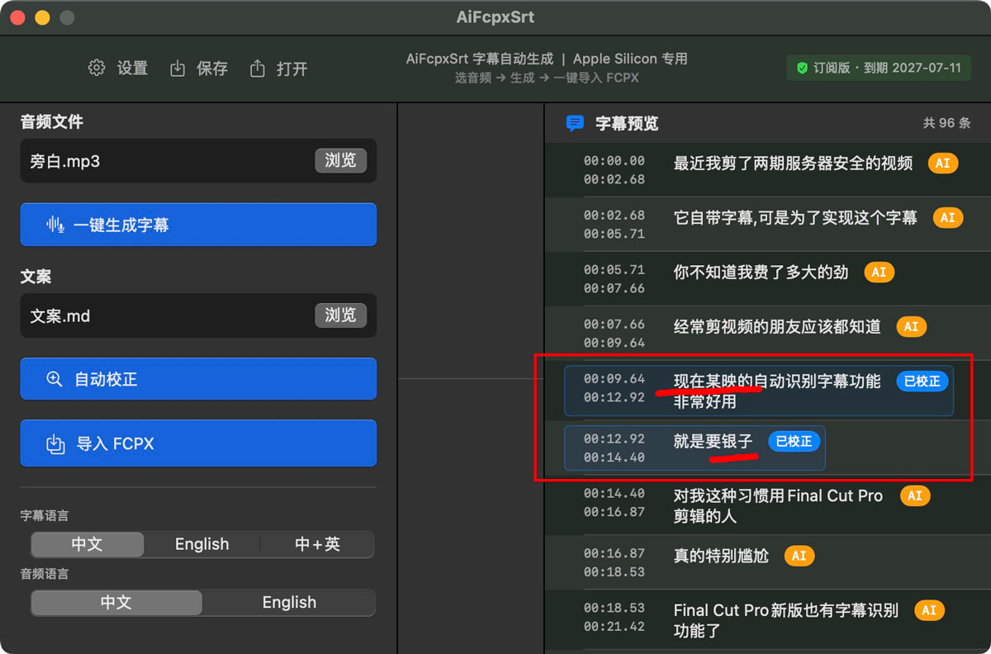The image size is (991, 654).
Task: Click the save (保存) download icon
Action: [x=178, y=69]
